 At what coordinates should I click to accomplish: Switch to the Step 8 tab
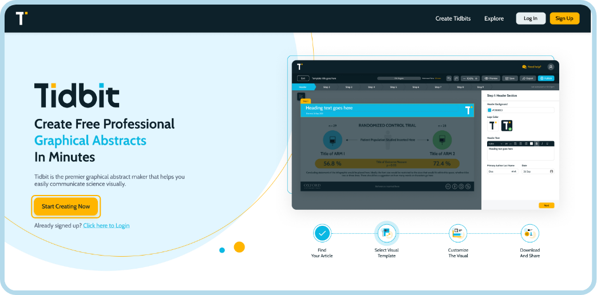[460, 87]
